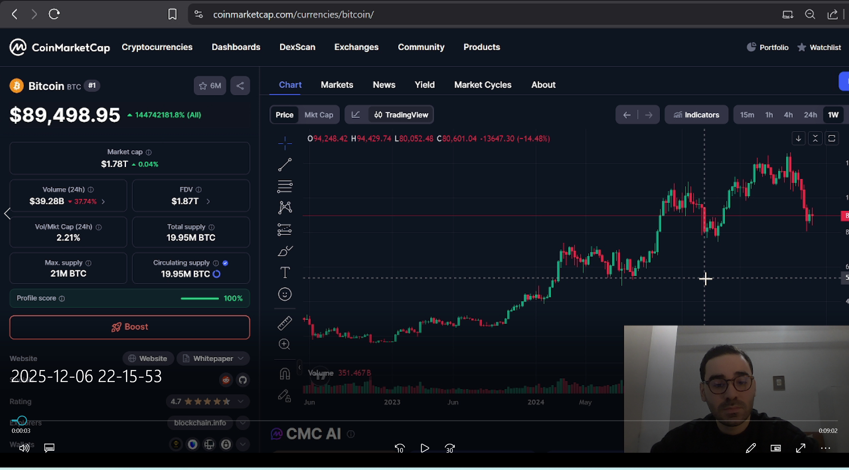Switch to simple line chart mode
The width and height of the screenshot is (849, 470).
pyautogui.click(x=356, y=115)
